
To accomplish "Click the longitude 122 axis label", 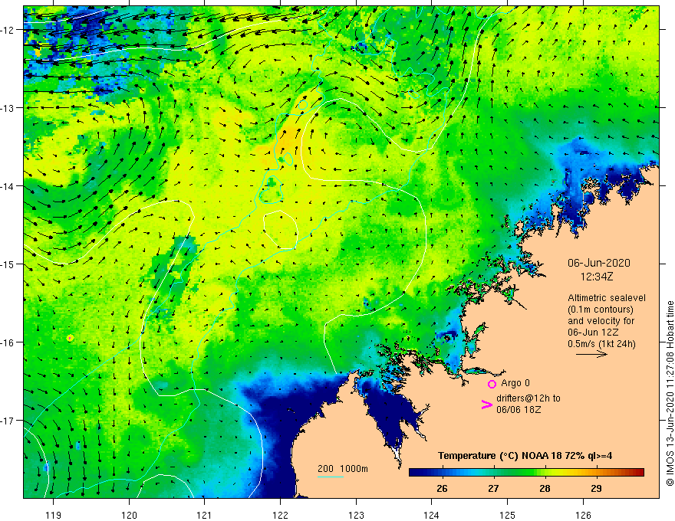I will point(280,515).
